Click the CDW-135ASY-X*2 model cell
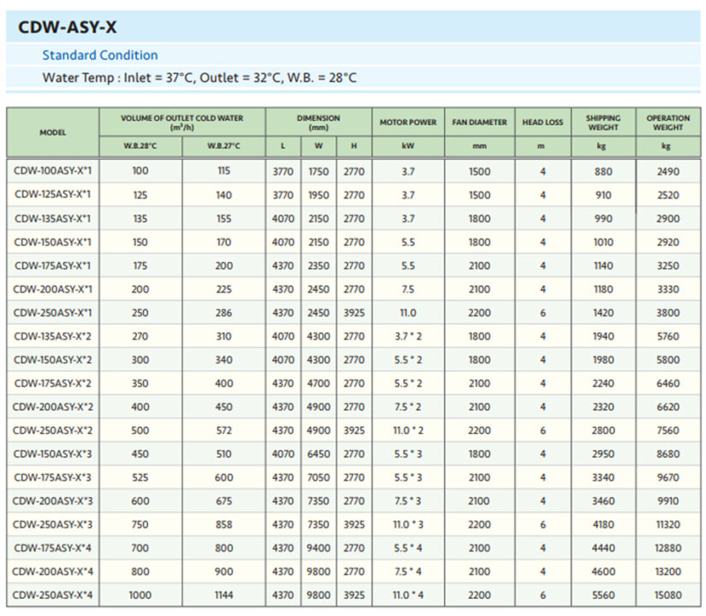The width and height of the screenshot is (706, 616). 52,336
